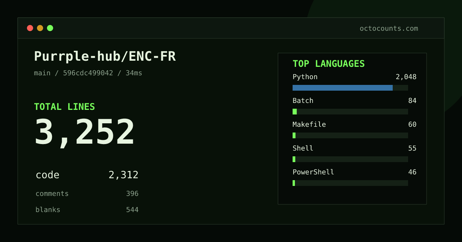This screenshot has width=462, height=242.
Task: Click the comments label
Action: [52, 194]
